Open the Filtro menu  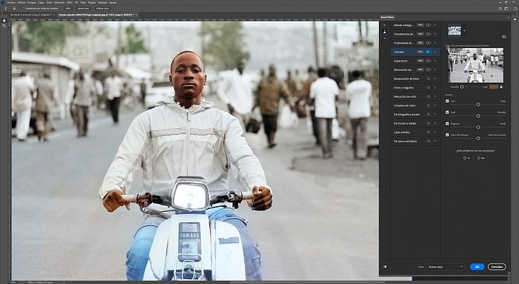[x=70, y=2]
